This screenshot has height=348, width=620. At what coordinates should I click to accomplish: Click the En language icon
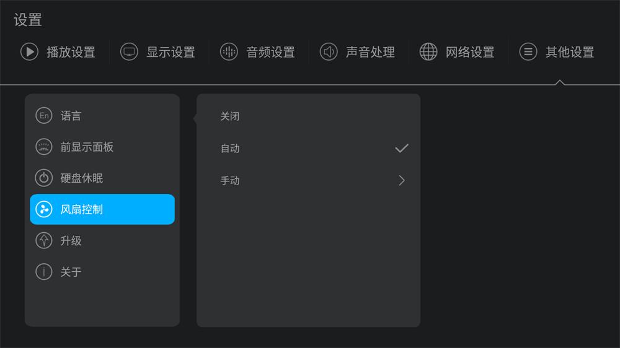(44, 116)
